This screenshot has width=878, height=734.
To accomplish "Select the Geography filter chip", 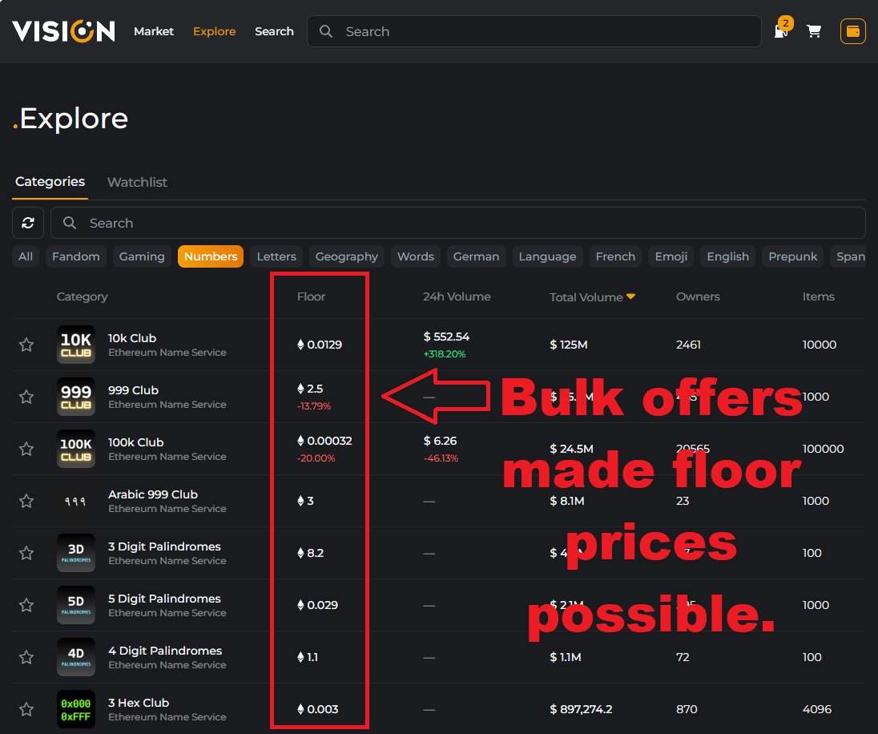I will (x=347, y=256).
